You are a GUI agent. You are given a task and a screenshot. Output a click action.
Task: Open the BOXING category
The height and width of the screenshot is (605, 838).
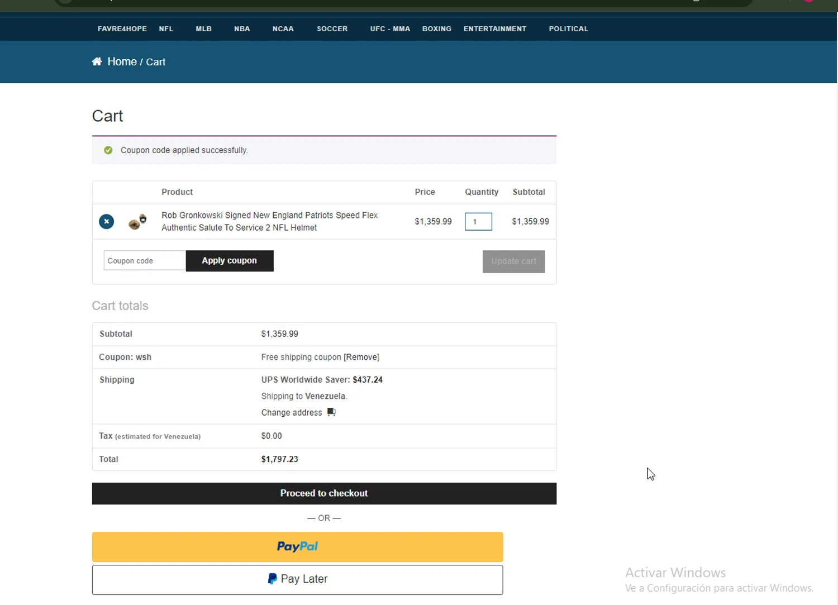(437, 29)
